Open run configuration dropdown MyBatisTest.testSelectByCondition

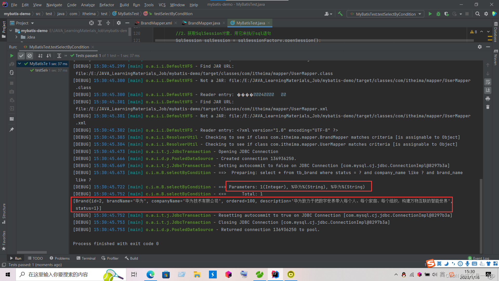(x=386, y=14)
